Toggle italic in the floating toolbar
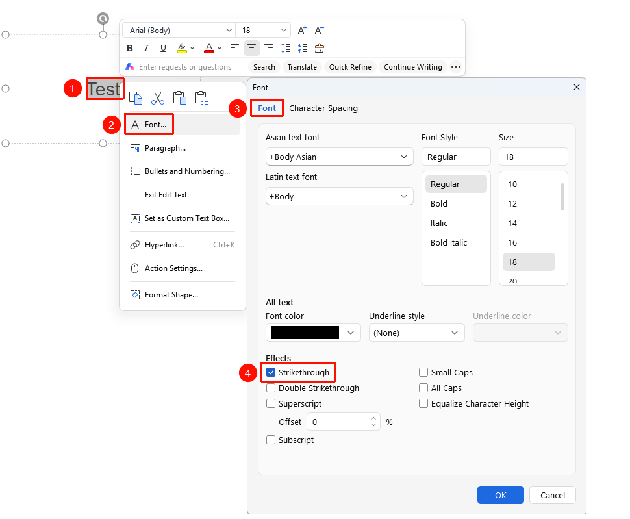This screenshot has width=630, height=519. [x=146, y=48]
